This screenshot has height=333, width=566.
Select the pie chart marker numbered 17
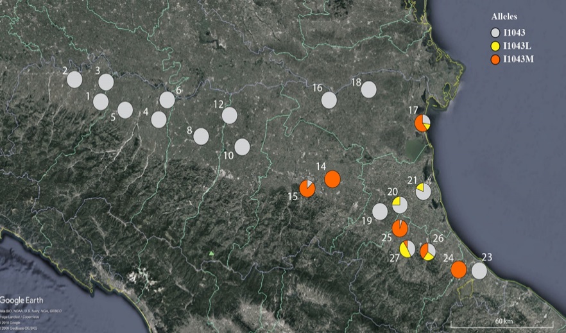(x=422, y=123)
